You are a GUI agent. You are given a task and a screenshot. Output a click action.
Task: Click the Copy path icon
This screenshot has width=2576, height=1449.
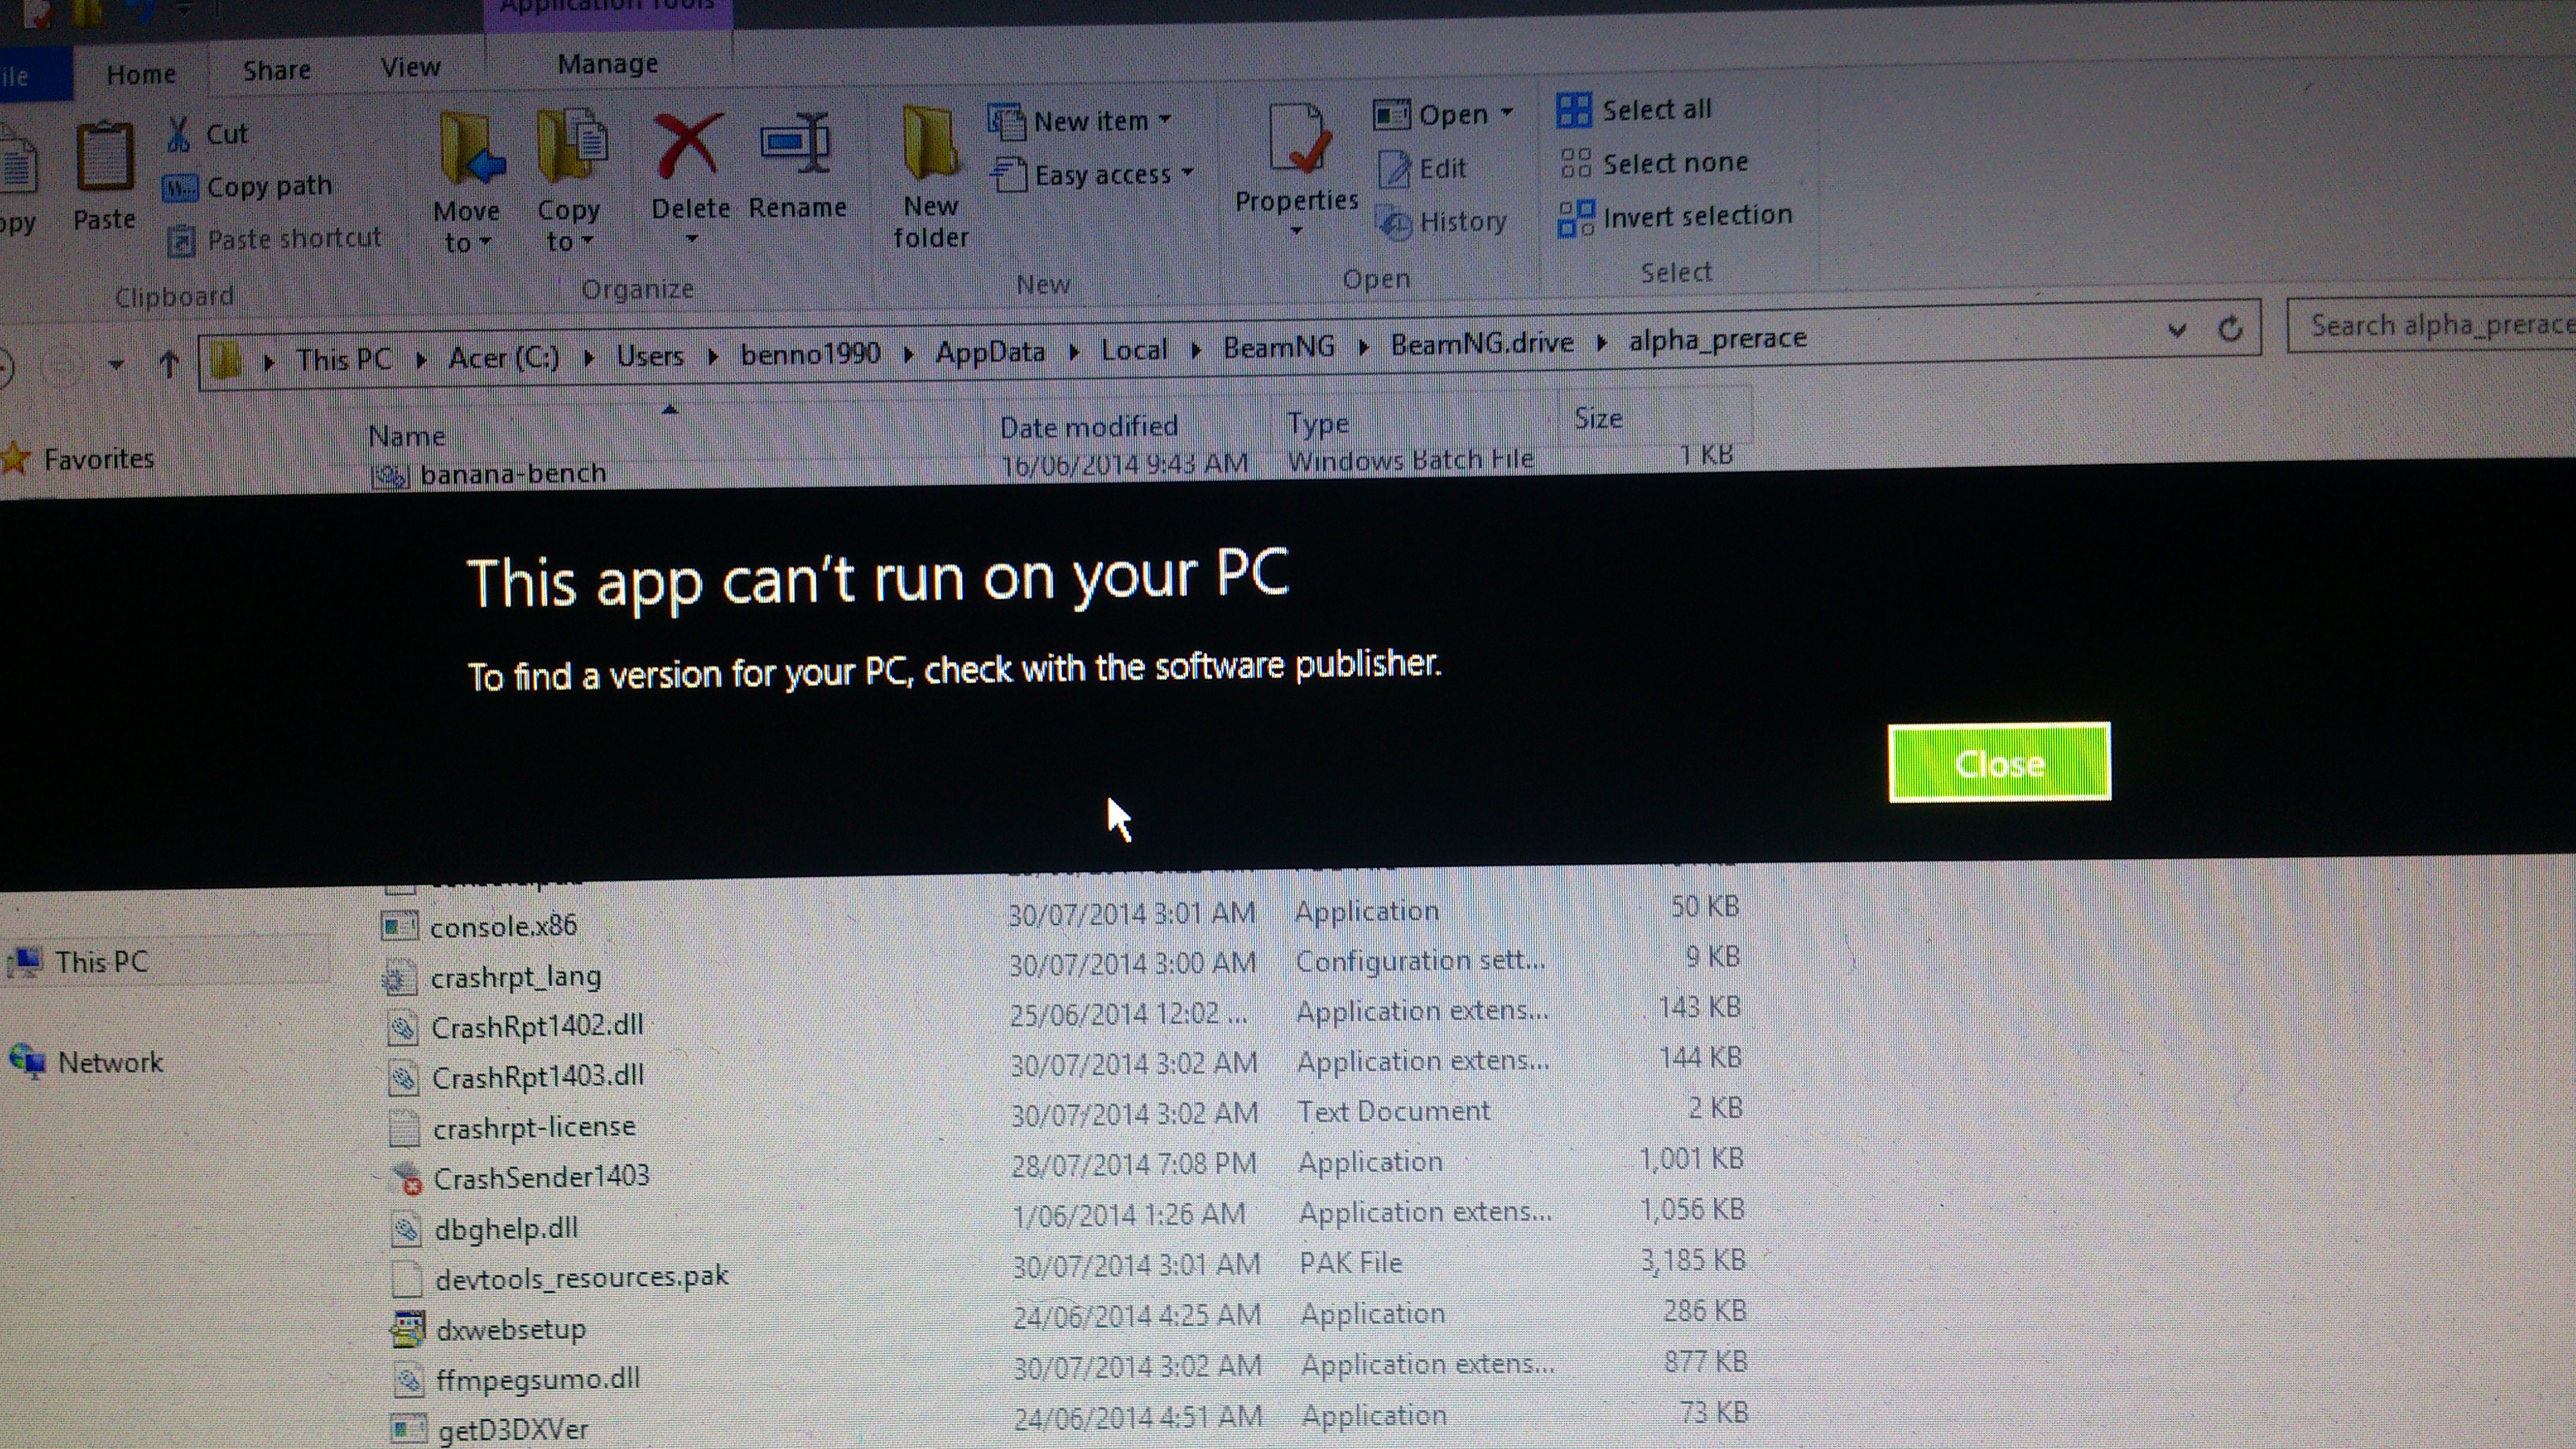coord(180,188)
